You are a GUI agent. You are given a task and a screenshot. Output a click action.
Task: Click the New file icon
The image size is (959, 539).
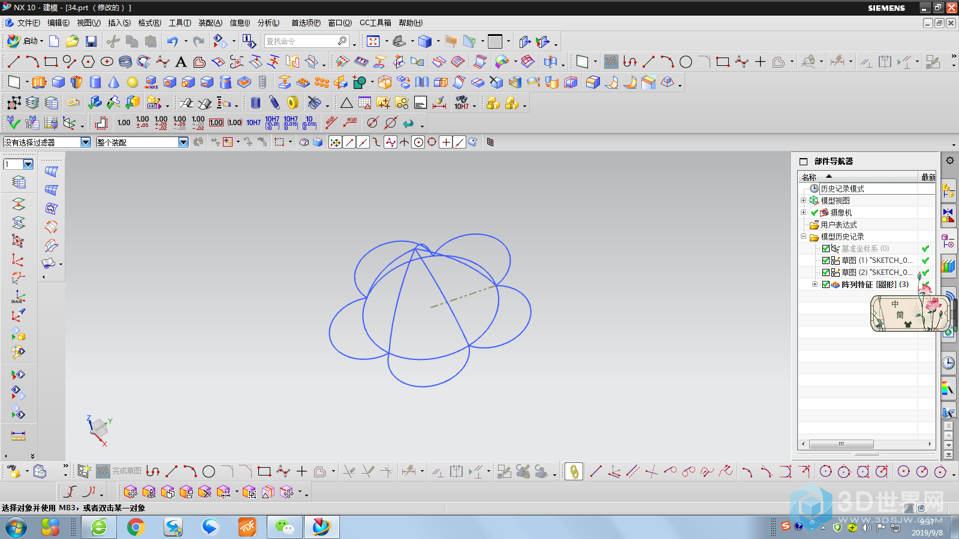click(54, 41)
